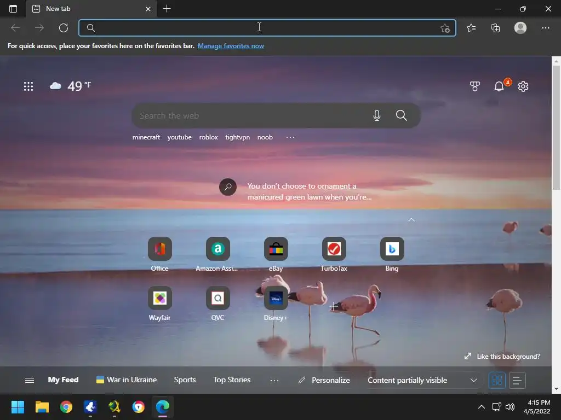This screenshot has width=561, height=420.
Task: Open more options beside search suggestions
Action: click(x=290, y=137)
